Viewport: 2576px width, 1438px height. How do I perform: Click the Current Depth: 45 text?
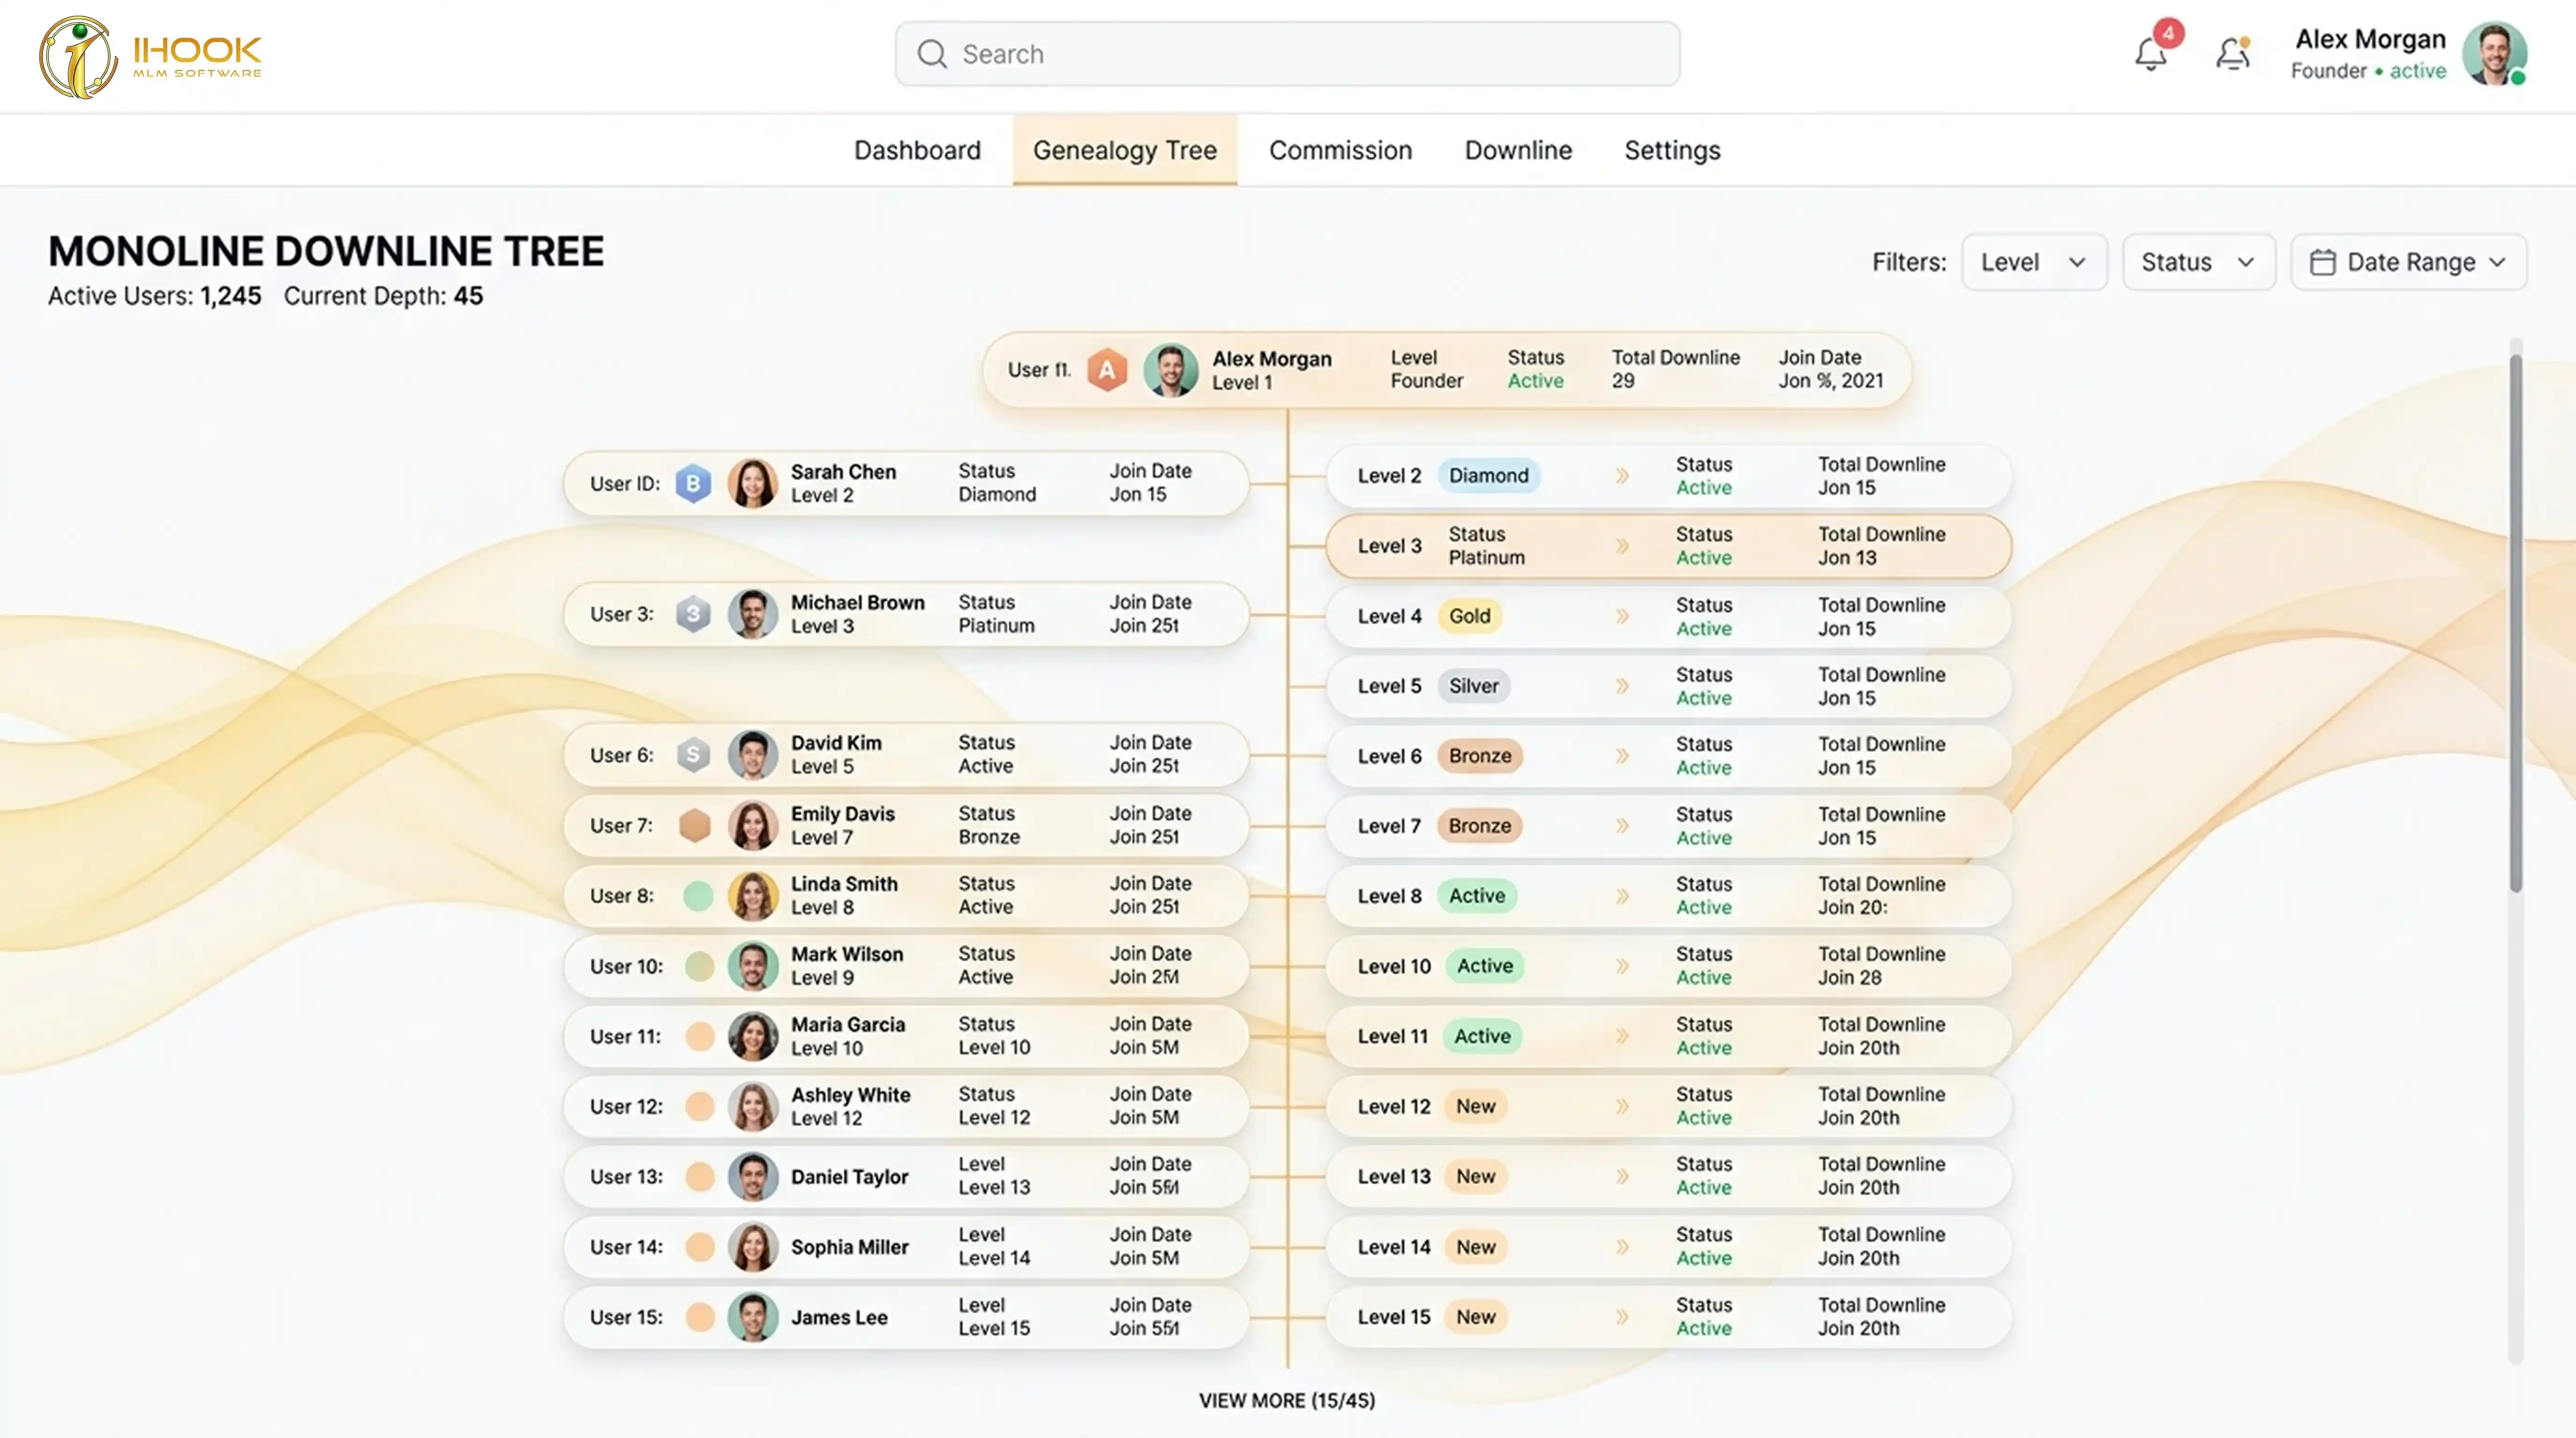(383, 296)
